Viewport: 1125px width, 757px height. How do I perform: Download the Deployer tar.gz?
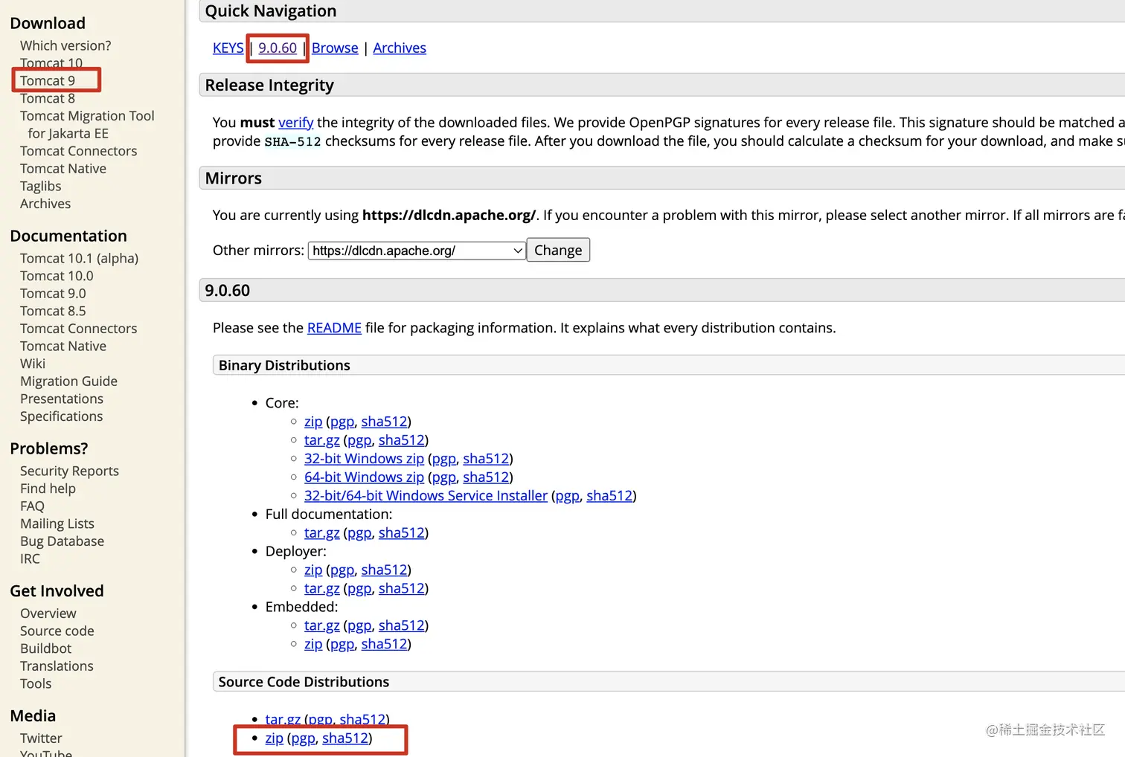click(322, 589)
